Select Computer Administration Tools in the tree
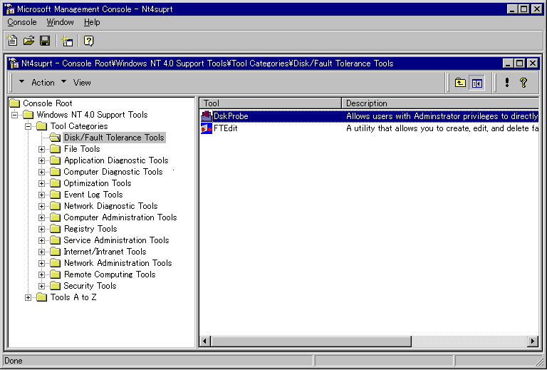This screenshot has width=547, height=370. pos(120,217)
